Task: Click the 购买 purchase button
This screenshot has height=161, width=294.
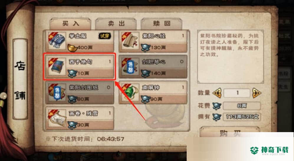Action: [x=230, y=132]
